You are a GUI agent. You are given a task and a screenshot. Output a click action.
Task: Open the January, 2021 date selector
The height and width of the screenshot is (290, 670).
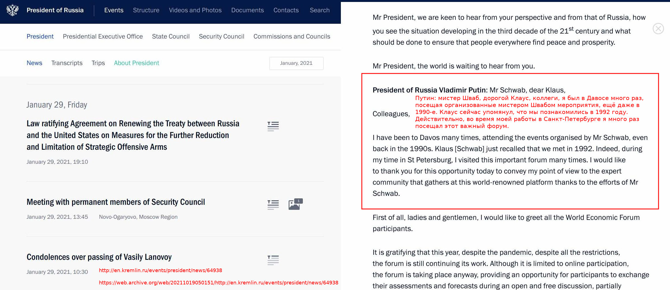(x=296, y=63)
